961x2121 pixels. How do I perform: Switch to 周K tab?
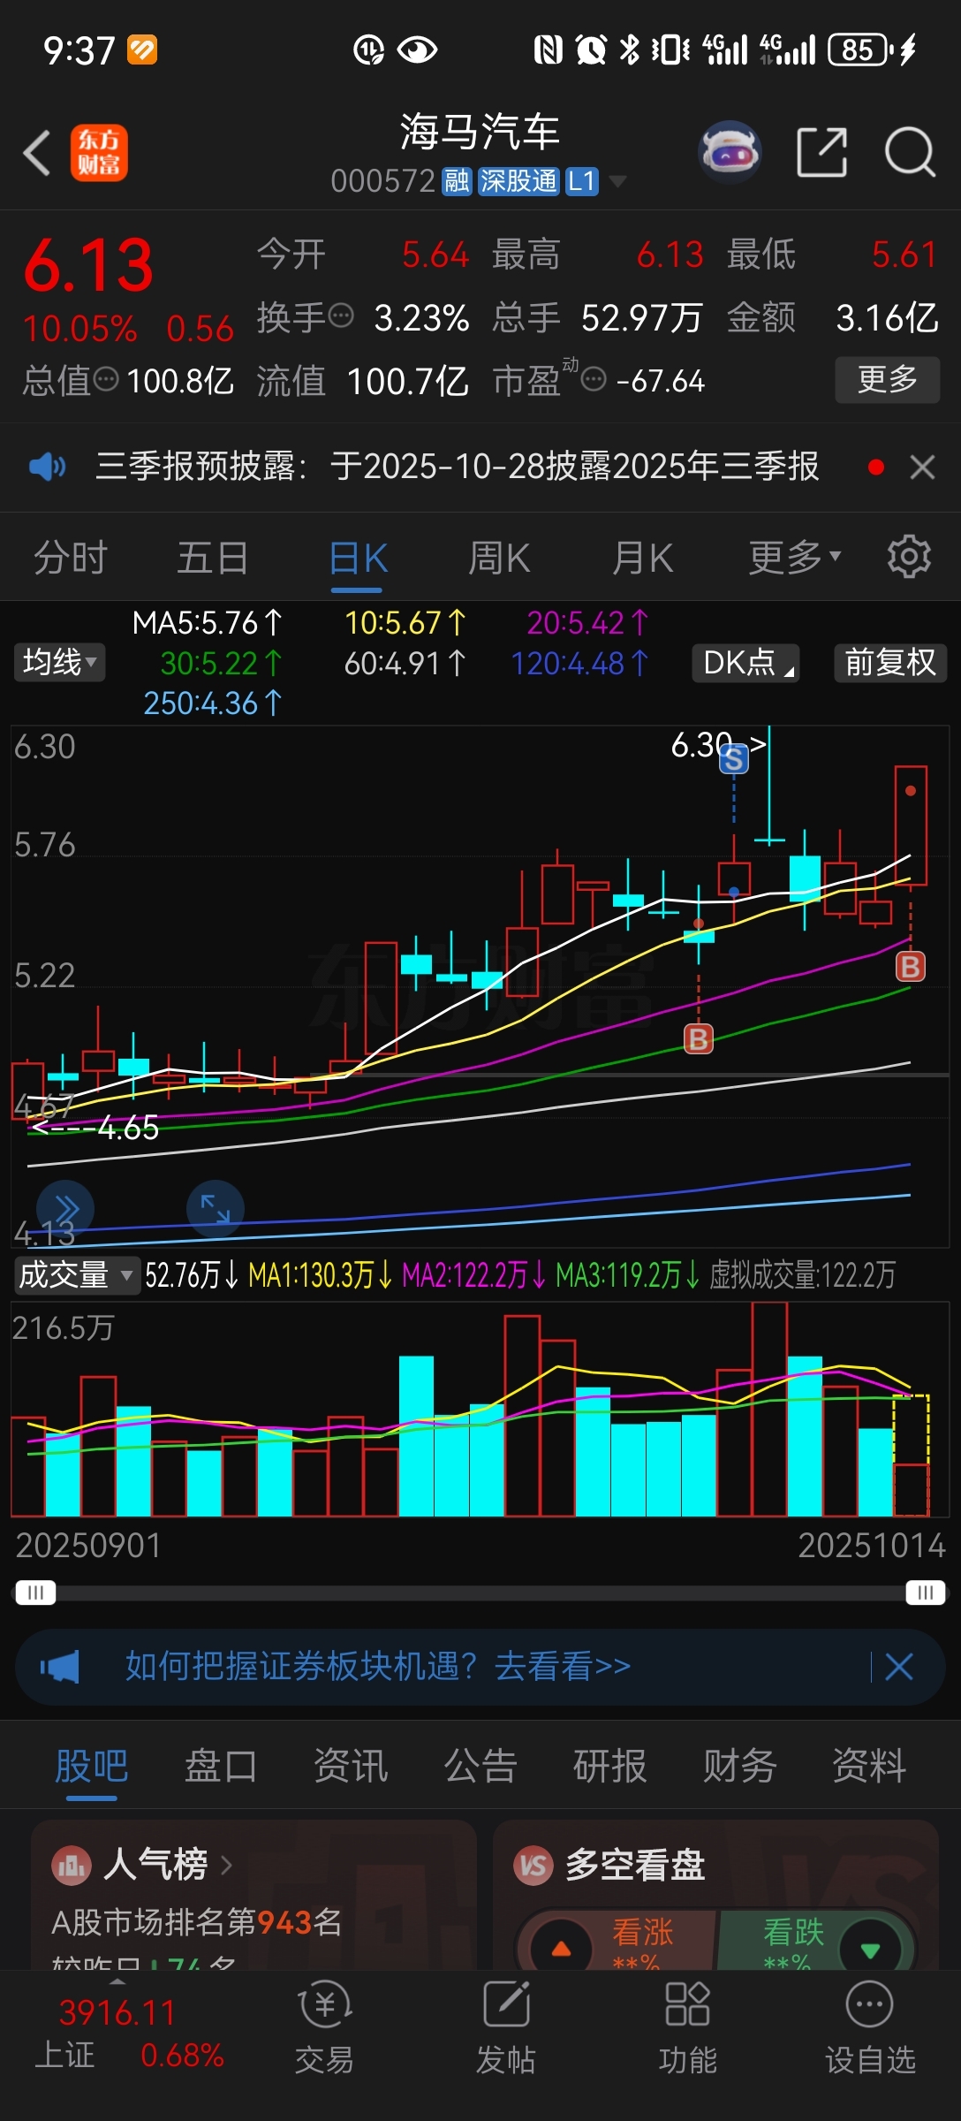click(499, 558)
